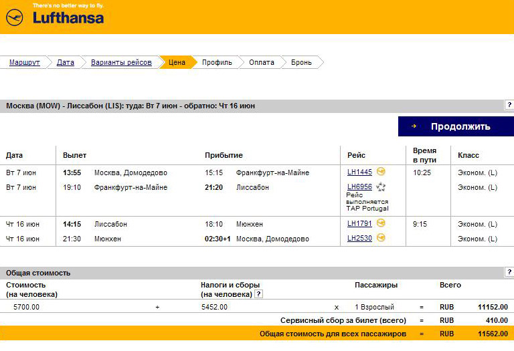This screenshot has height=351, width=514.
Task: Click the Дата column header
Action: point(14,155)
